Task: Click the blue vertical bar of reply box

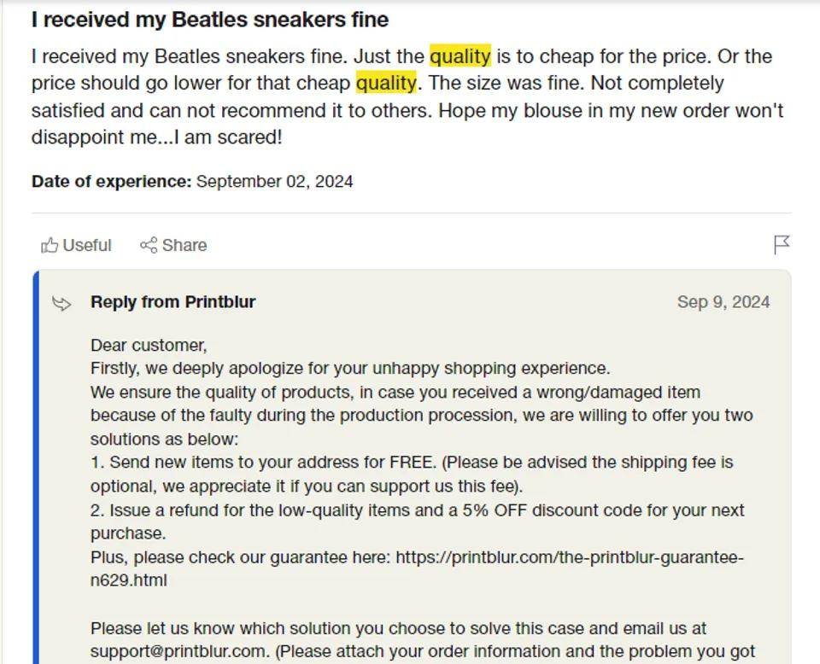Action: (x=36, y=468)
